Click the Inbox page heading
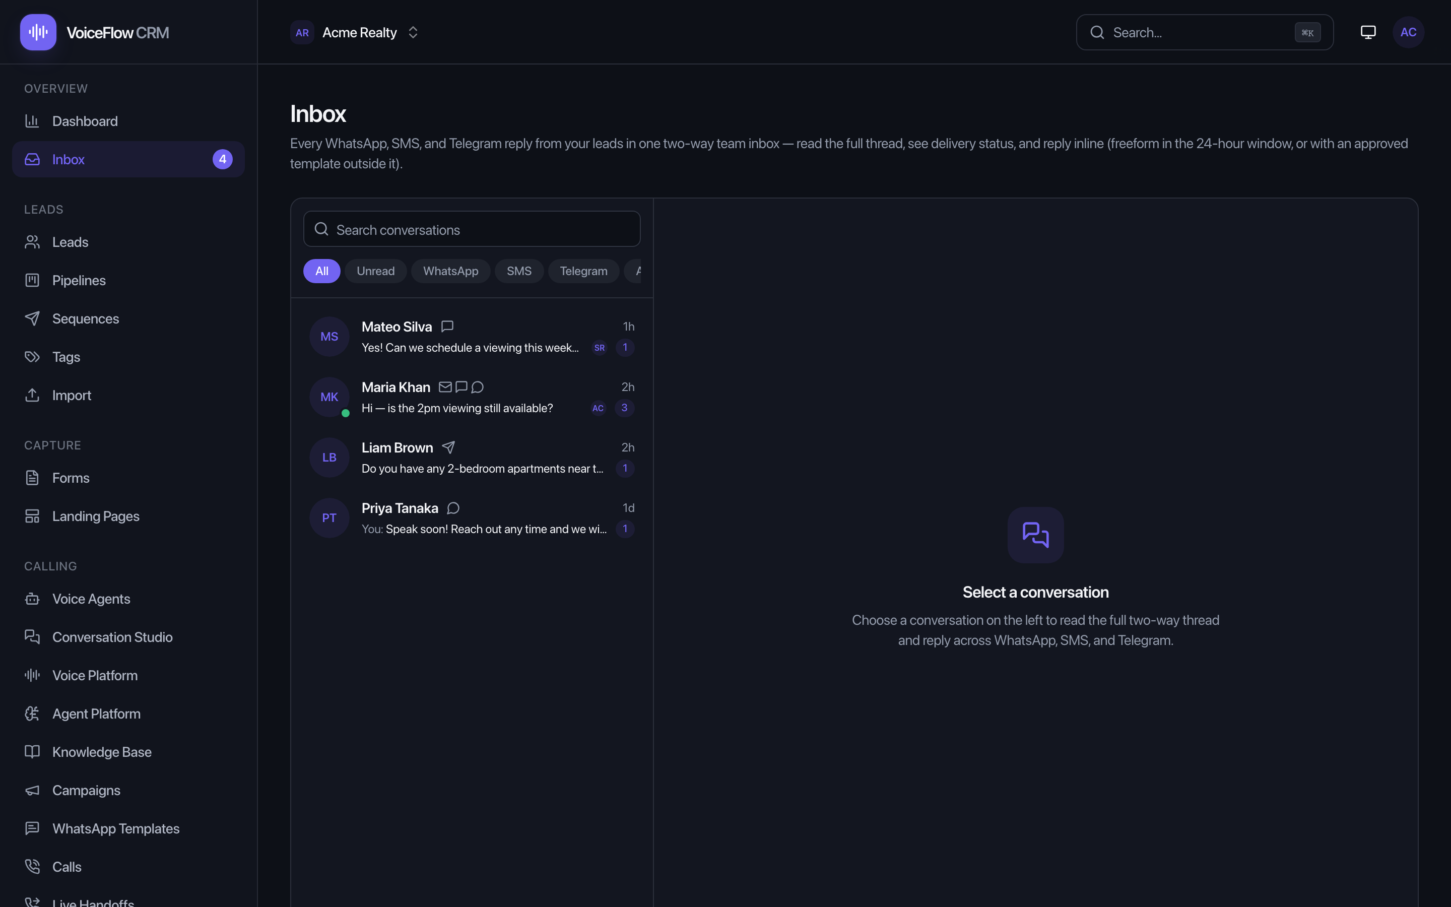This screenshot has width=1451, height=907. point(318,114)
